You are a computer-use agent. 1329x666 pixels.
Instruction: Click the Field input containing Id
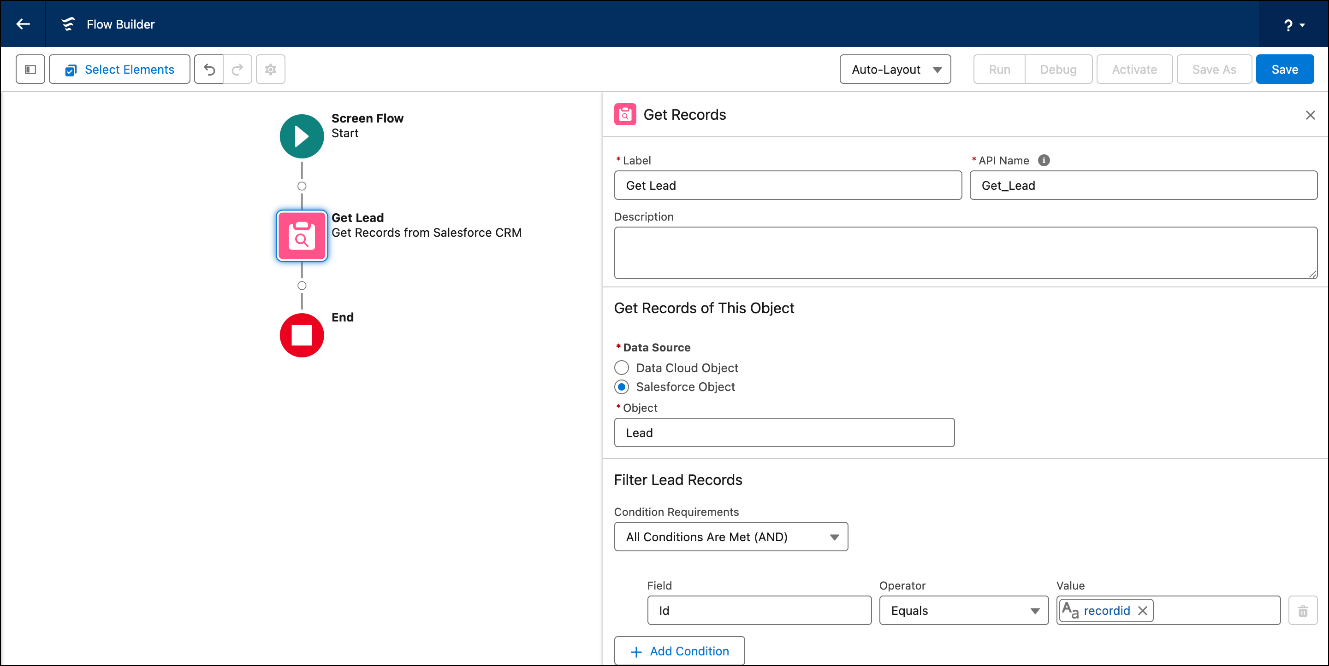pyautogui.click(x=759, y=610)
